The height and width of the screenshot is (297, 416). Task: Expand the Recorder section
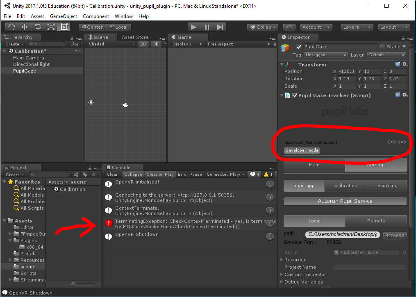click(282, 260)
